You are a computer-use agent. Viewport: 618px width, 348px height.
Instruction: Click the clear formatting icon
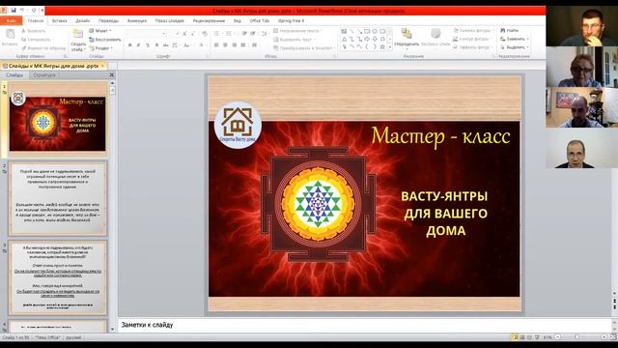tap(204, 34)
